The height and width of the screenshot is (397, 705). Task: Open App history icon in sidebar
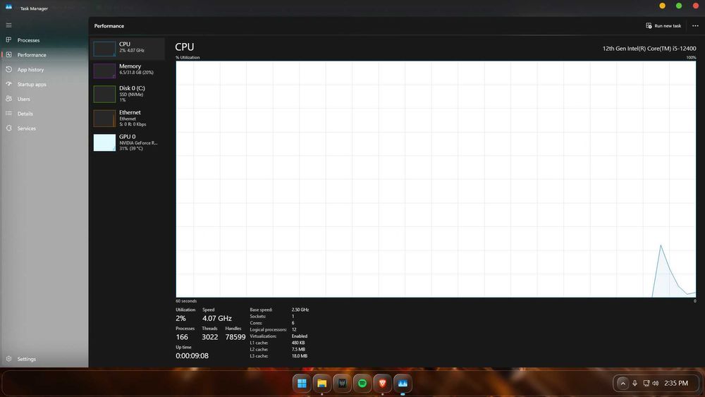click(x=8, y=69)
